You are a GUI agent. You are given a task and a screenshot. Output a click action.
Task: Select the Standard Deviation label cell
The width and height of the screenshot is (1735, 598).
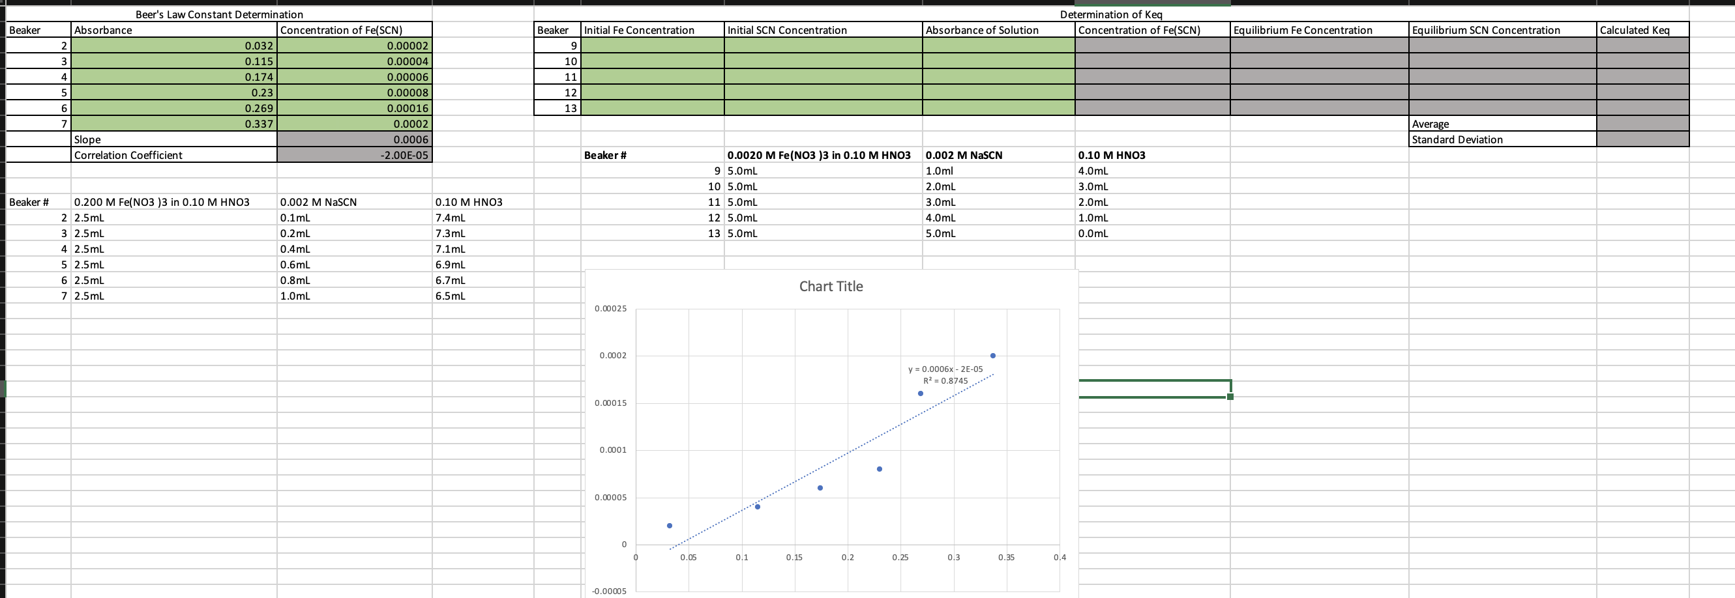[x=1502, y=139]
